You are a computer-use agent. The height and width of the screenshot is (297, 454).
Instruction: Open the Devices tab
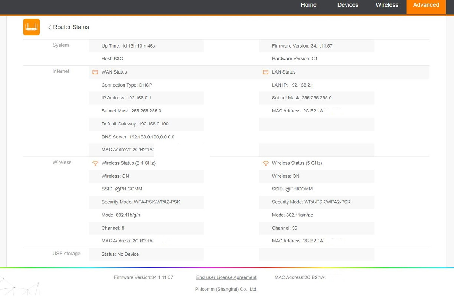pos(348,5)
